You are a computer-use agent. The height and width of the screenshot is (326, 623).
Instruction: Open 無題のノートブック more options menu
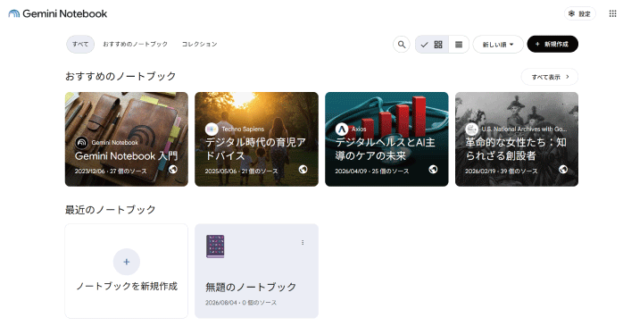(x=303, y=243)
